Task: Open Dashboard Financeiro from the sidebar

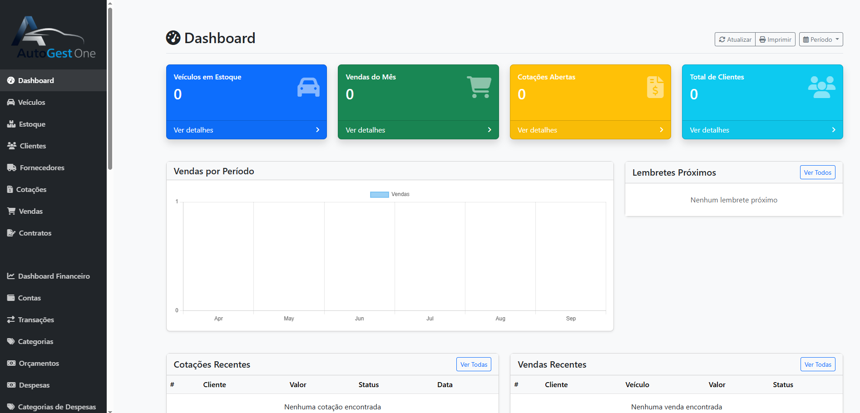Action: click(x=54, y=276)
